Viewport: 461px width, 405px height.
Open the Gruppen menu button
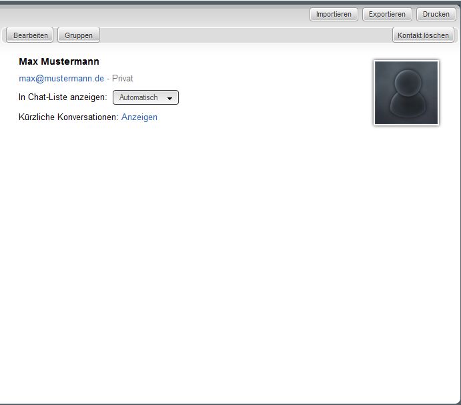click(79, 35)
